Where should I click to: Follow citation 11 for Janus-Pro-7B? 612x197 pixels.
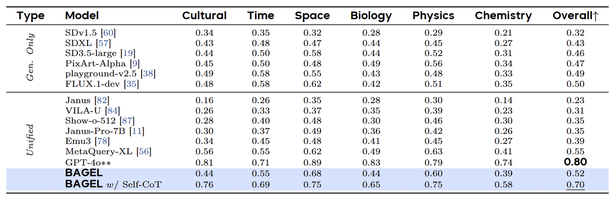136,131
